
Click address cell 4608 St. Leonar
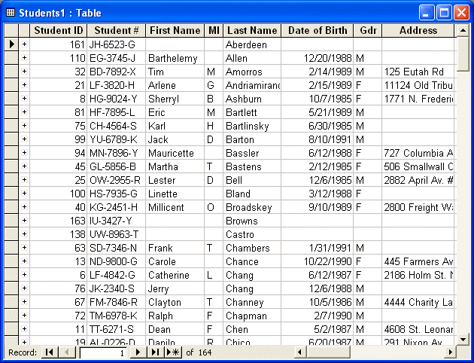[418, 329]
